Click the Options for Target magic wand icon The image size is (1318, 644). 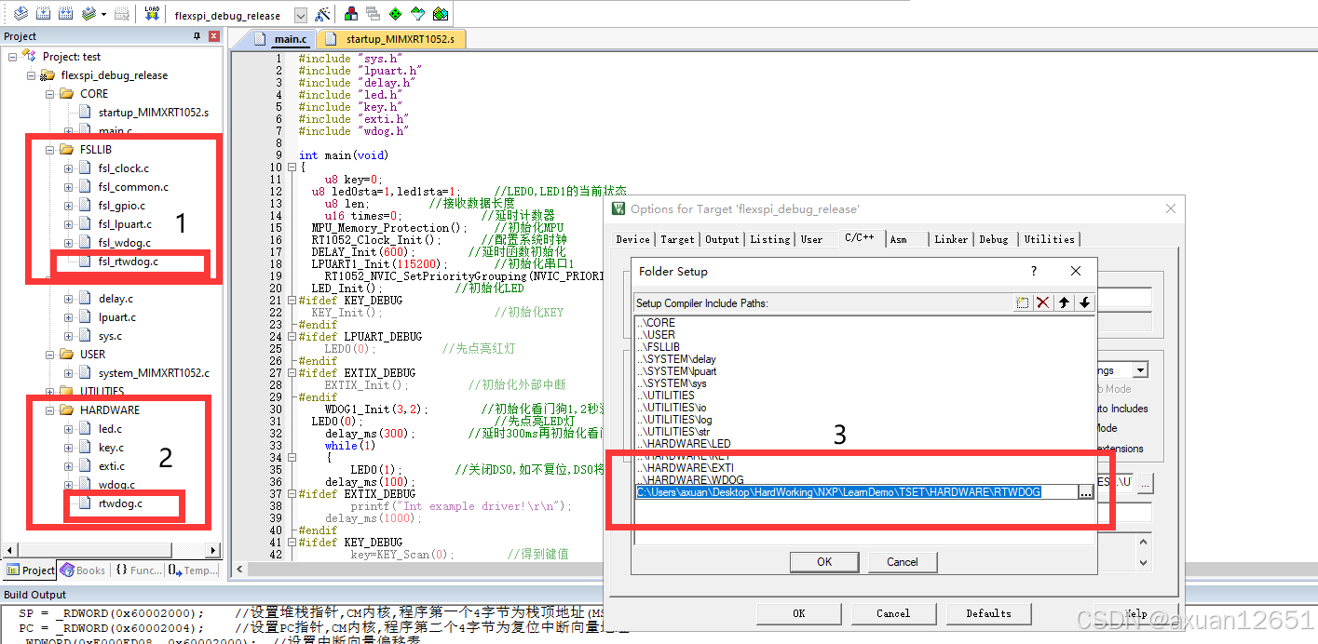(322, 14)
